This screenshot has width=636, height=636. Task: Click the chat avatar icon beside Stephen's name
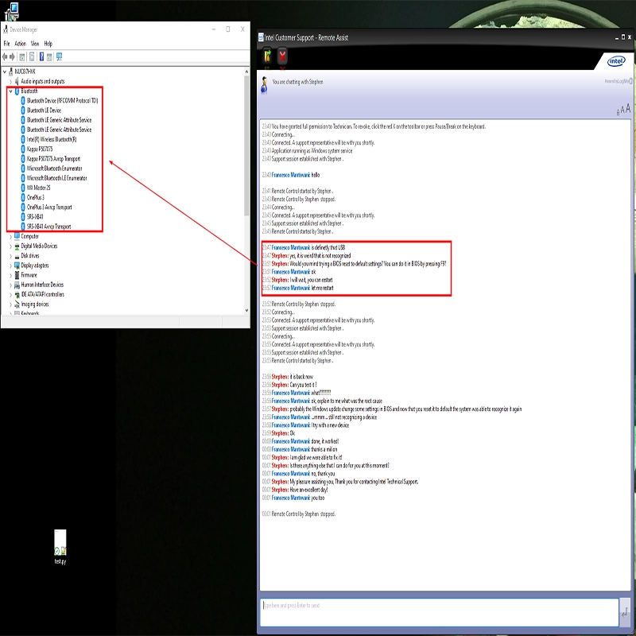(x=265, y=85)
